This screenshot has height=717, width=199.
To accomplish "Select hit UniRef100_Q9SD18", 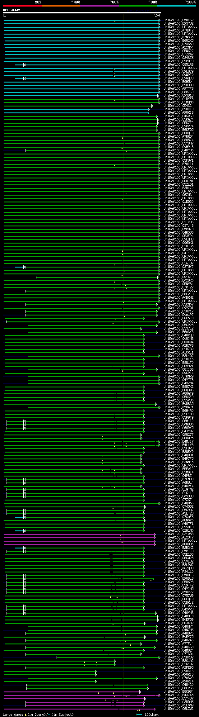I will click(178, 95).
